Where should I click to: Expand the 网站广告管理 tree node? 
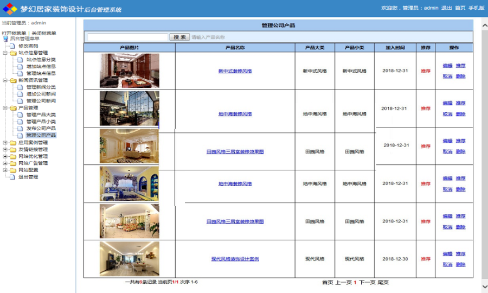(x=5, y=163)
